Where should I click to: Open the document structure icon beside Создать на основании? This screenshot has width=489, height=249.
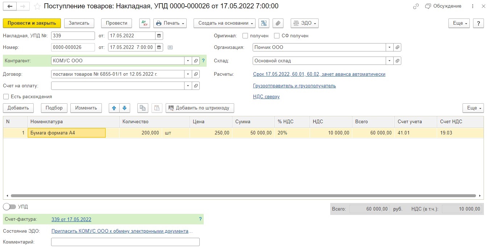[264, 23]
